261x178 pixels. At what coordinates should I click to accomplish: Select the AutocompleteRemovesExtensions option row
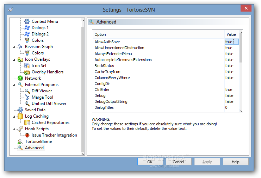pyautogui.click(x=166, y=60)
